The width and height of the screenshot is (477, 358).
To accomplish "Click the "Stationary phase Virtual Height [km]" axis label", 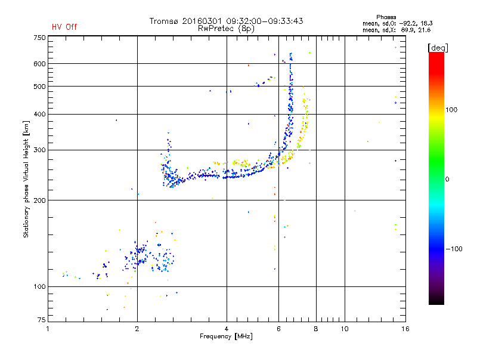I will pos(26,179).
